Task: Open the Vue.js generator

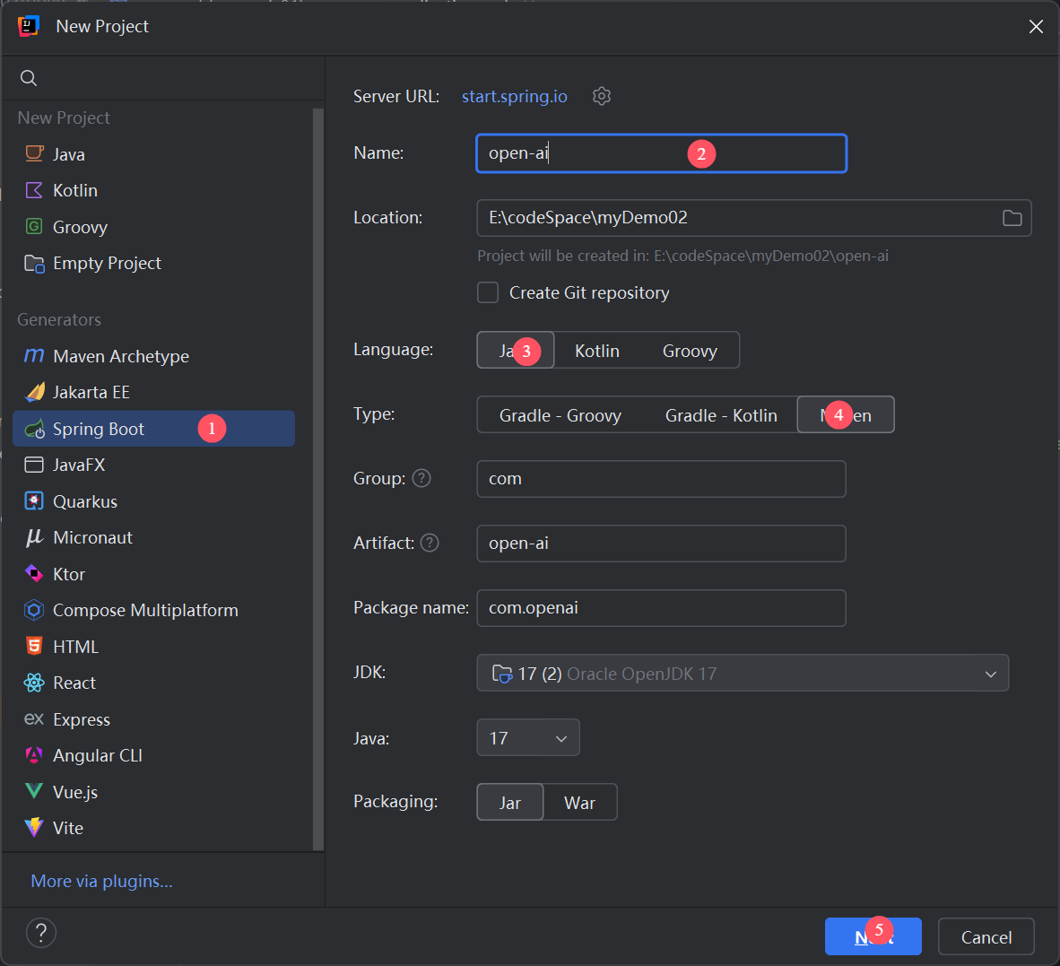Action: (x=75, y=791)
